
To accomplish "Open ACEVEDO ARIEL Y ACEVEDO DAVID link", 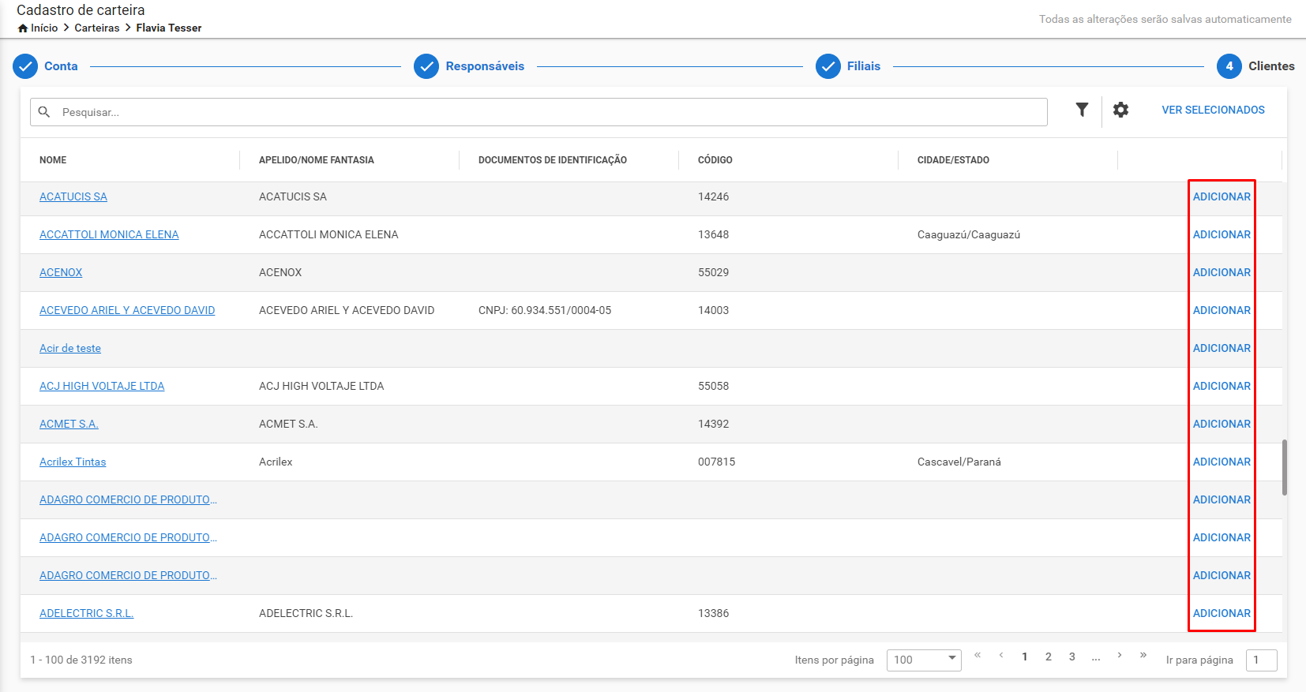I will click(127, 310).
